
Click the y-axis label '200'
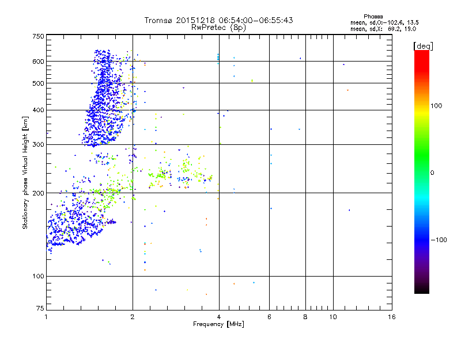tap(38, 193)
